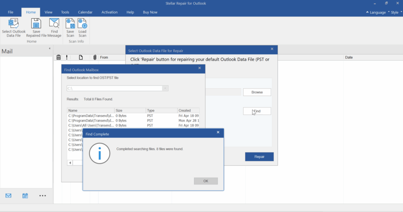Click the Browse button
The height and width of the screenshot is (212, 403).
(x=257, y=92)
